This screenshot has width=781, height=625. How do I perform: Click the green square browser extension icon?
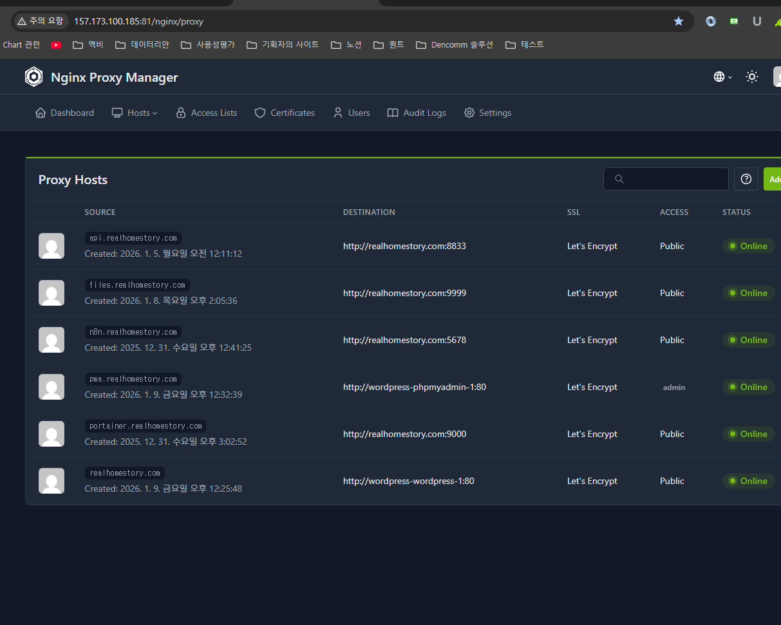(x=734, y=21)
